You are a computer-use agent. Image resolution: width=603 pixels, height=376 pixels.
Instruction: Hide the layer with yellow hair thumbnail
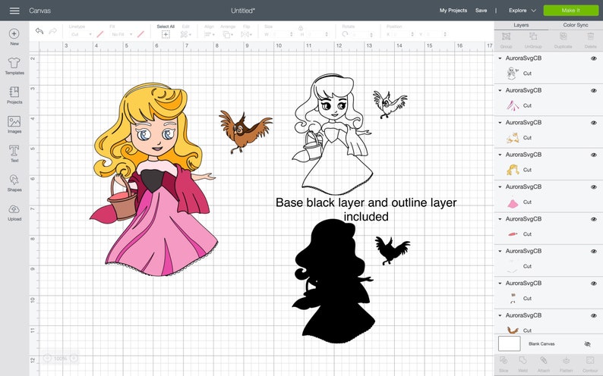[594, 155]
